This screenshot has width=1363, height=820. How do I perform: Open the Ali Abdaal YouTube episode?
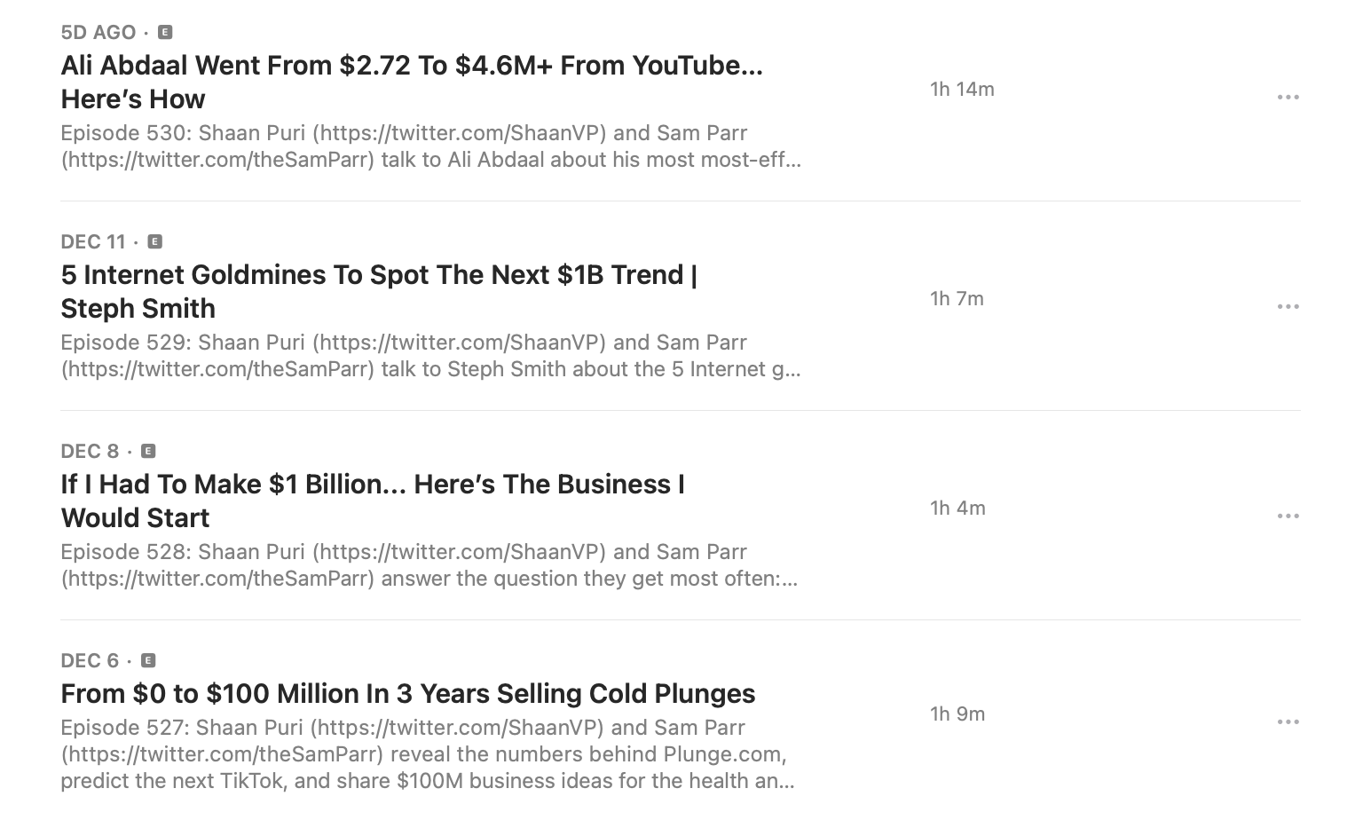tap(412, 82)
